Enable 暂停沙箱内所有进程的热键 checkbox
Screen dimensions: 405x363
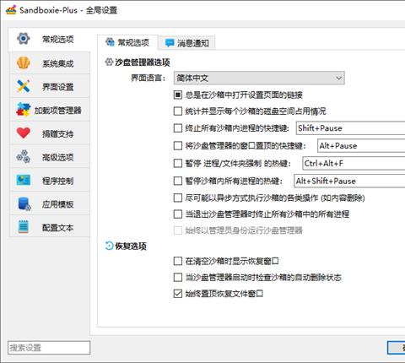click(x=178, y=181)
